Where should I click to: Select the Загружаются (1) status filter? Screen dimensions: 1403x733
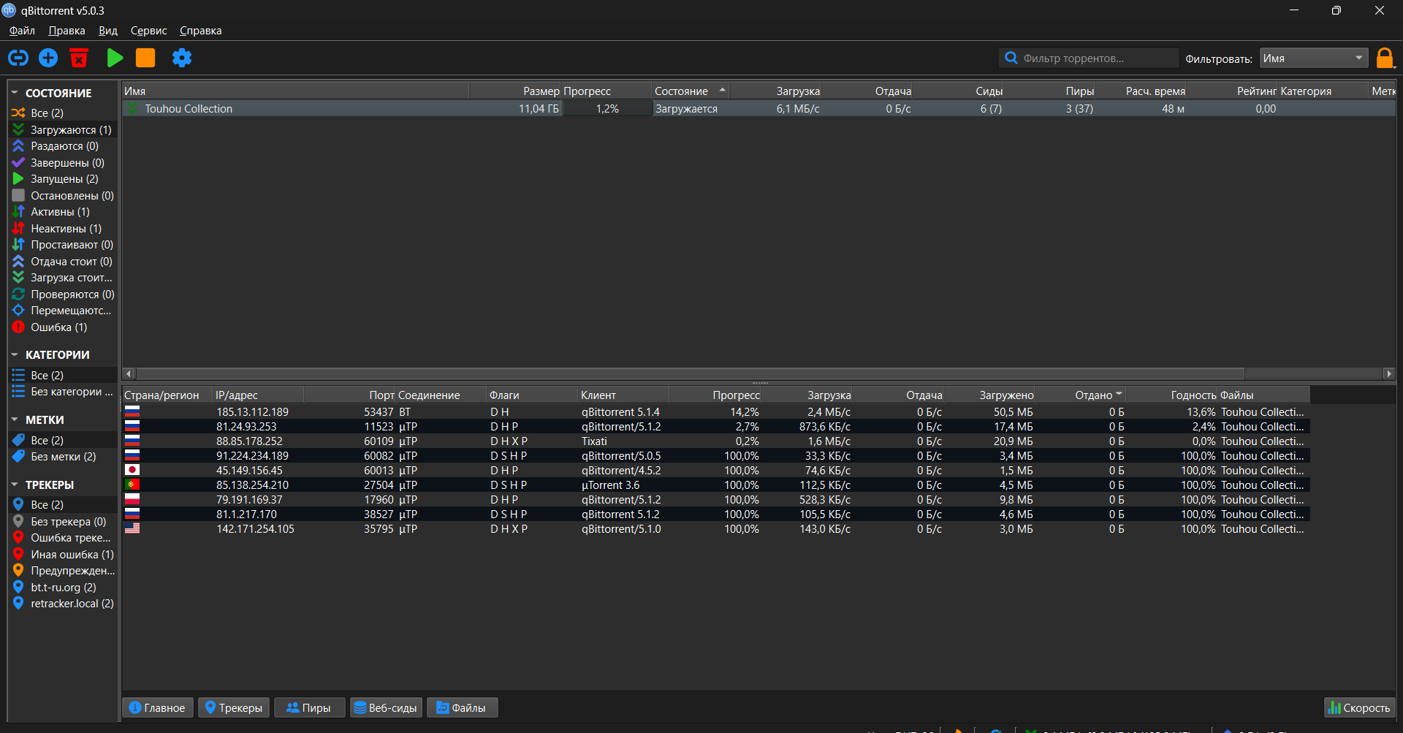click(62, 129)
